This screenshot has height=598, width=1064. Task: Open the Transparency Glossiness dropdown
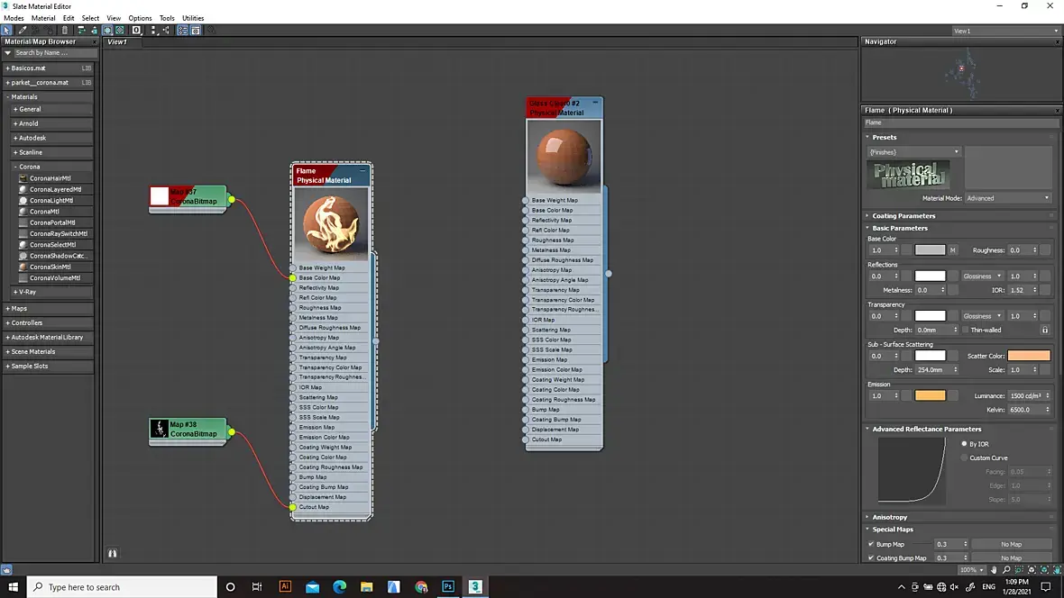tap(982, 316)
